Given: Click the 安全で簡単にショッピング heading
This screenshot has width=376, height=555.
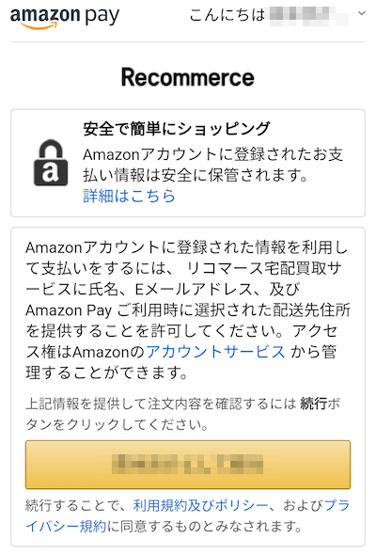Looking at the screenshot, I should tap(177, 128).
